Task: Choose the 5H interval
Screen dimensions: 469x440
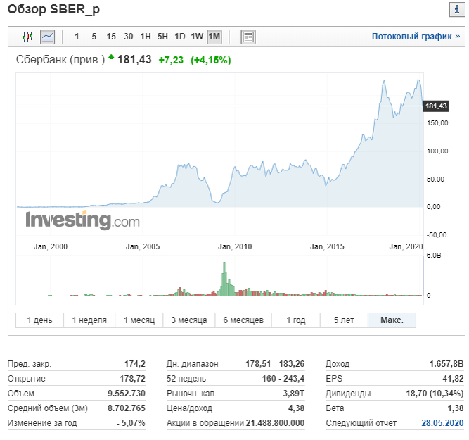Action: point(162,37)
